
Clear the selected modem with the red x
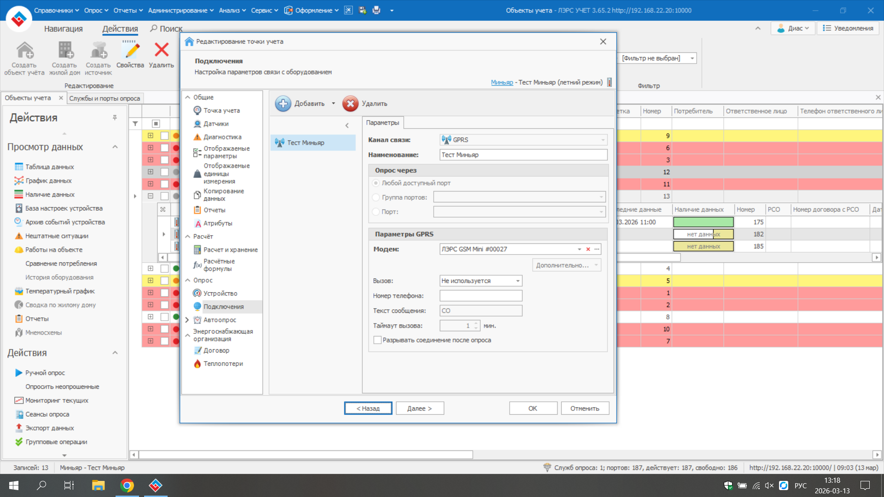588,249
